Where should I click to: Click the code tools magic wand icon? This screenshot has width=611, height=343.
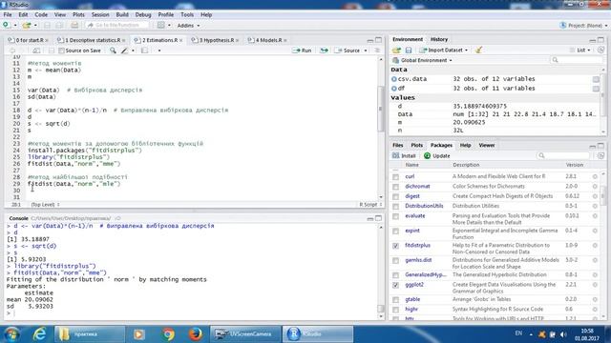click(125, 50)
